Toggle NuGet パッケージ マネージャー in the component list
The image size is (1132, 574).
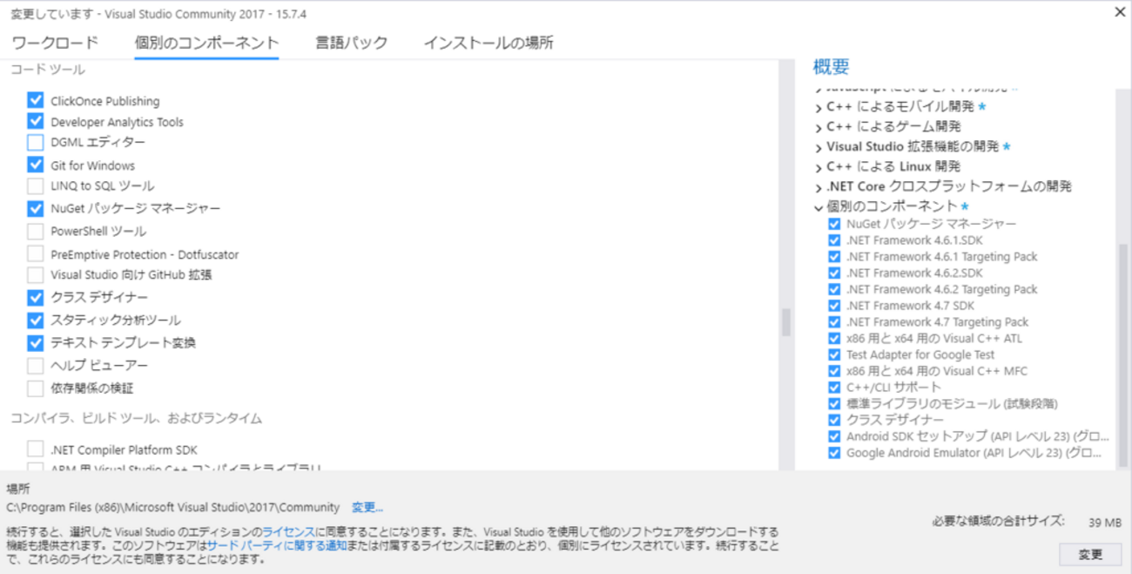tap(35, 208)
